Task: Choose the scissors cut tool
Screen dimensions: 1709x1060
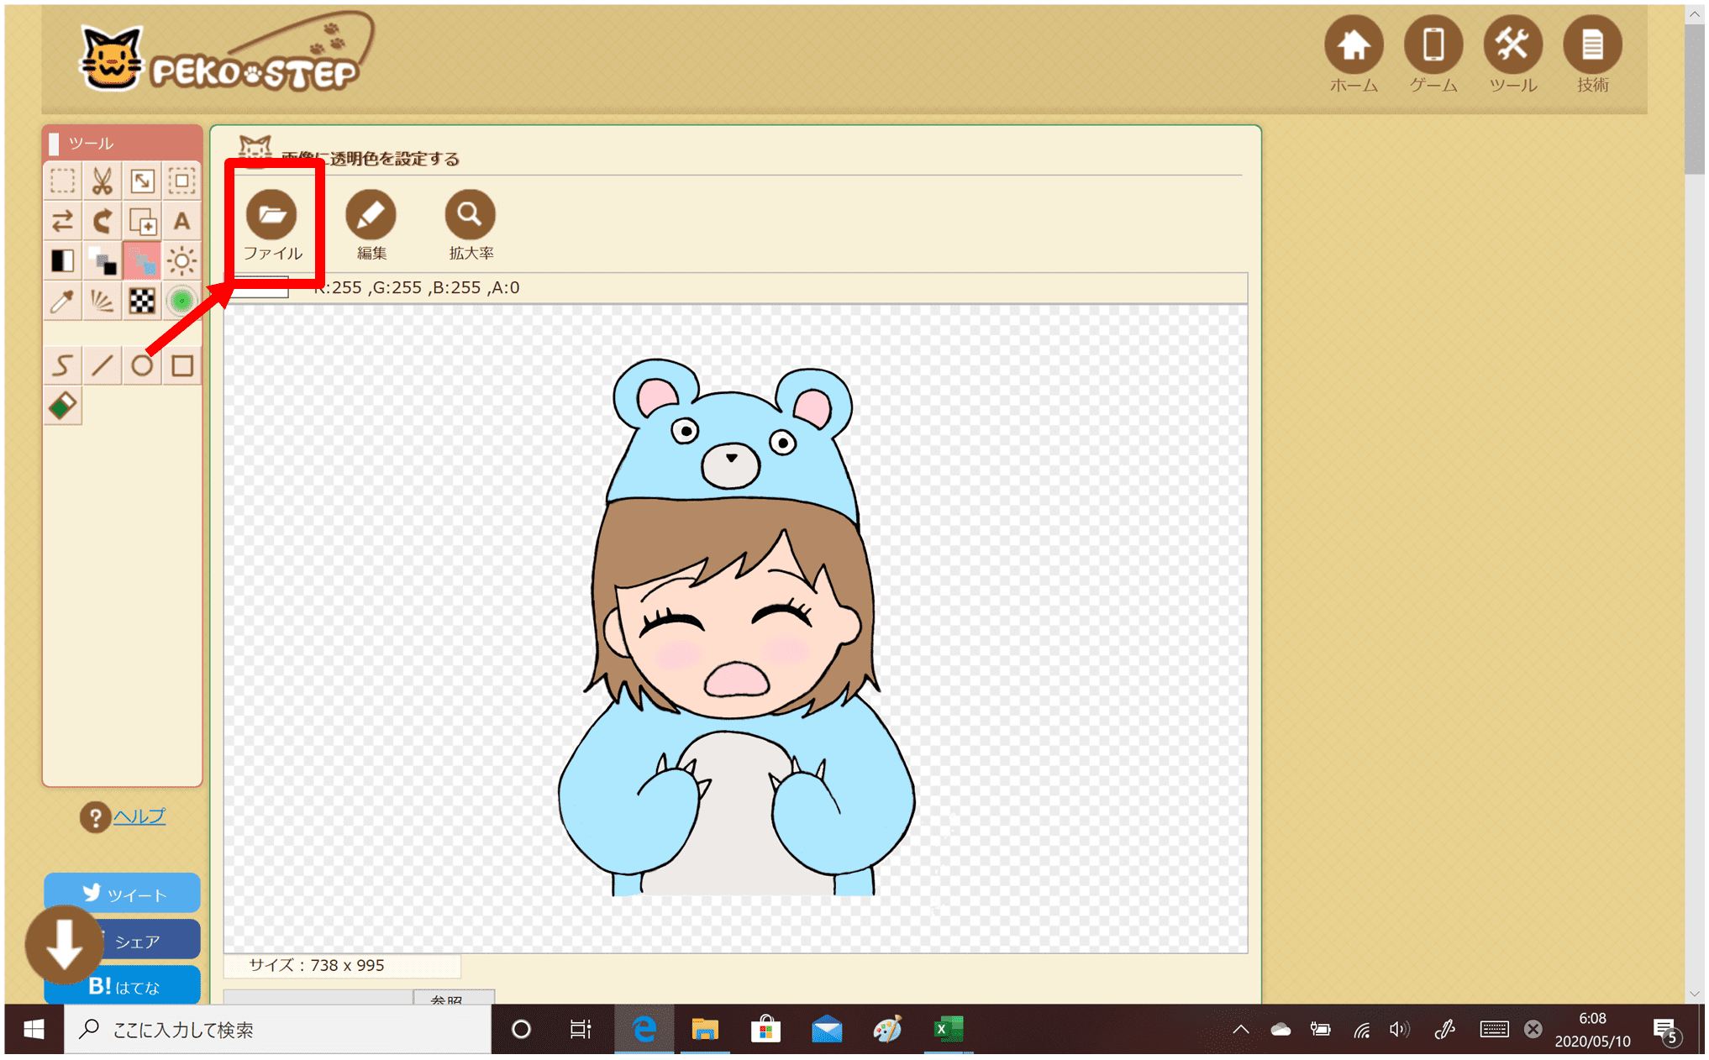Action: 103,181
